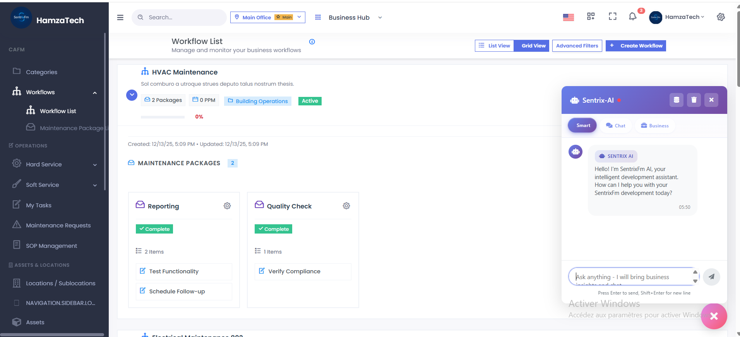
Task: Open the Main Office location dropdown
Action: pos(267,17)
